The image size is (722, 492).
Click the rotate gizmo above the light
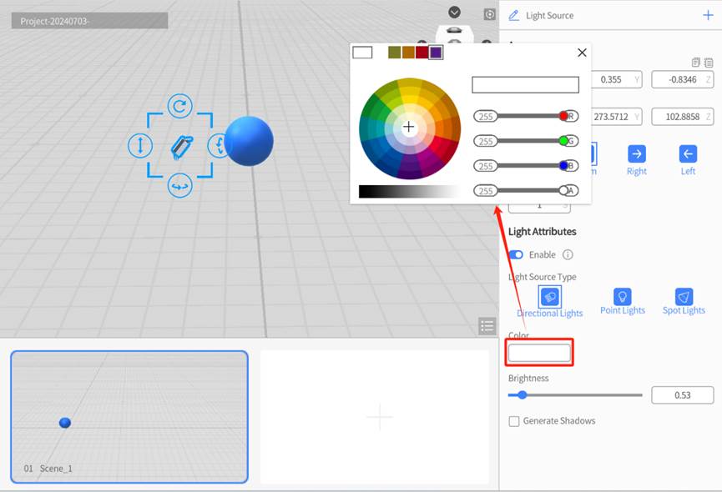179,106
